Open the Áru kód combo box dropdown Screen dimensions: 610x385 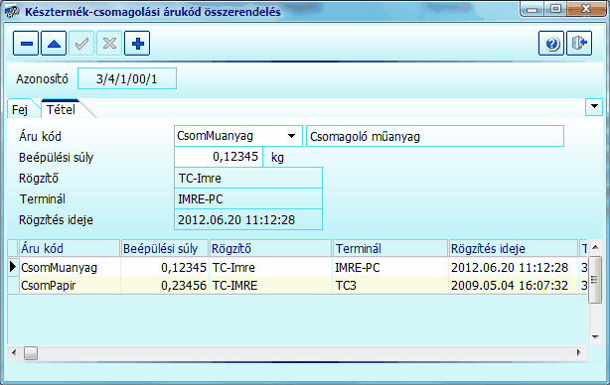coord(291,136)
